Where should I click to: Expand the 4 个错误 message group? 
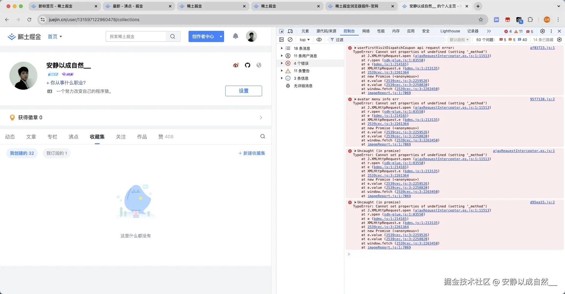click(282, 63)
